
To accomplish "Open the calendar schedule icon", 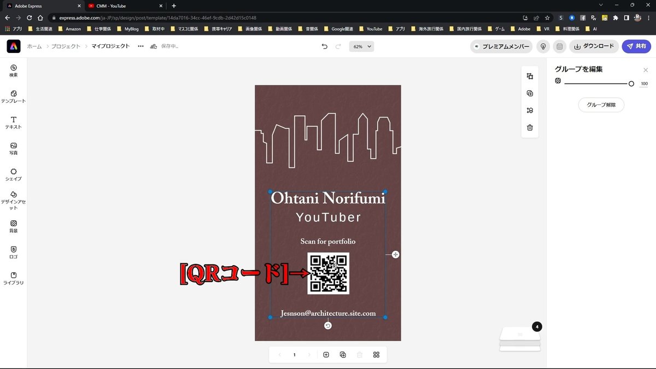I will click(x=559, y=46).
